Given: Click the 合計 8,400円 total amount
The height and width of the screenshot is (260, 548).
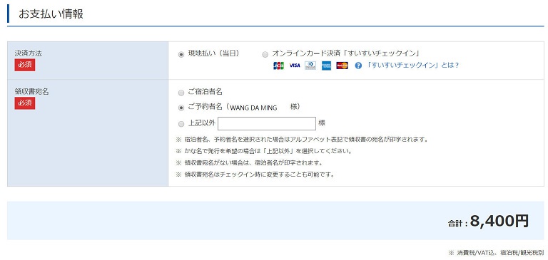Looking at the screenshot, I should tap(488, 222).
